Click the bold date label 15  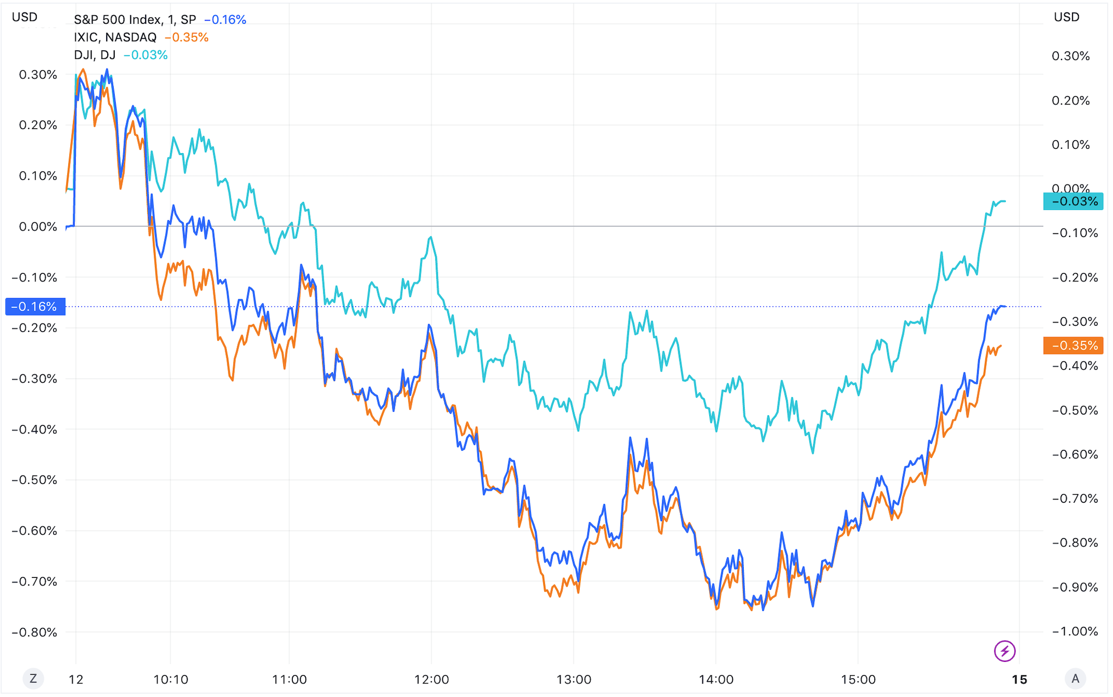click(1019, 680)
